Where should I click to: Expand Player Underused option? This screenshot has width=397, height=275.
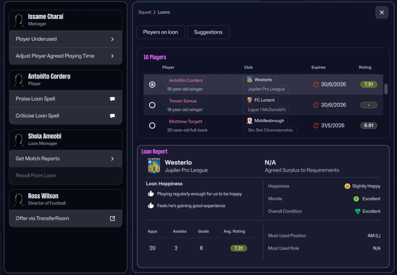[x=66, y=39]
